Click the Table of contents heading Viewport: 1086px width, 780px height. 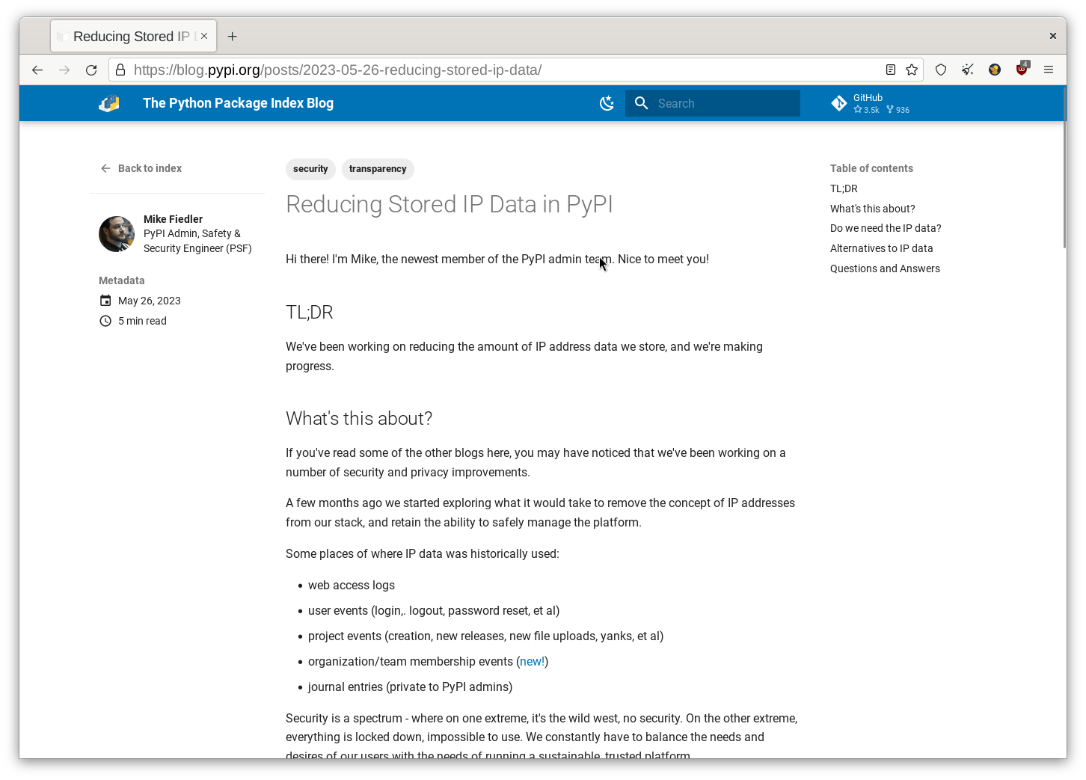pos(871,168)
